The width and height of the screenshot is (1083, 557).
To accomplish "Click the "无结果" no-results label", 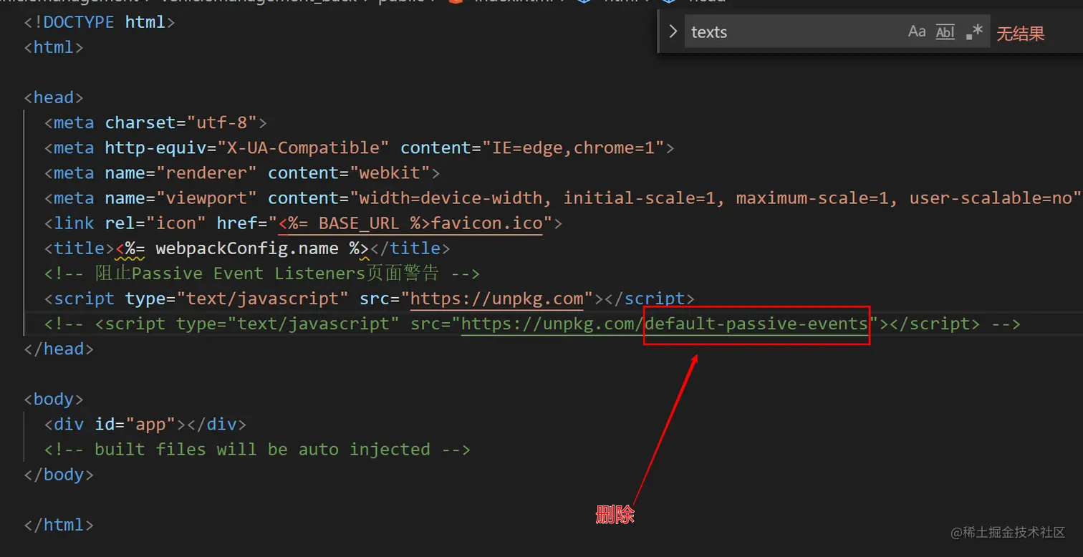I will click(x=1021, y=33).
